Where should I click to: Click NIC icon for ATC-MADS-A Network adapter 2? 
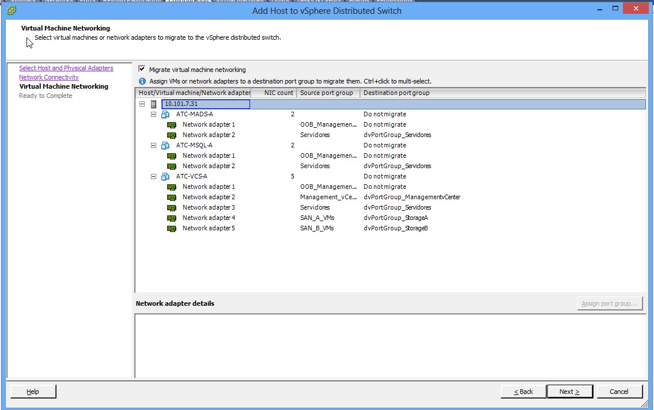[x=172, y=135]
